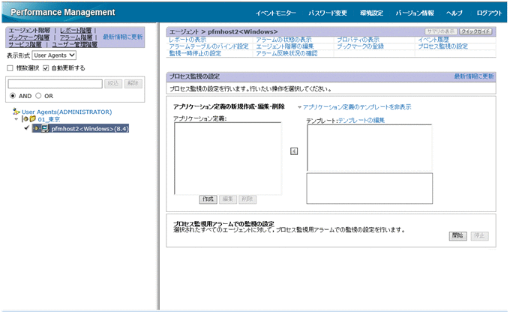
Task: Click 最新情報に更新 in the left navigation pane
Action: [122, 37]
